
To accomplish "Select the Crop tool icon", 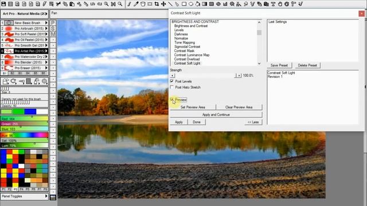I will click(x=157, y=4).
